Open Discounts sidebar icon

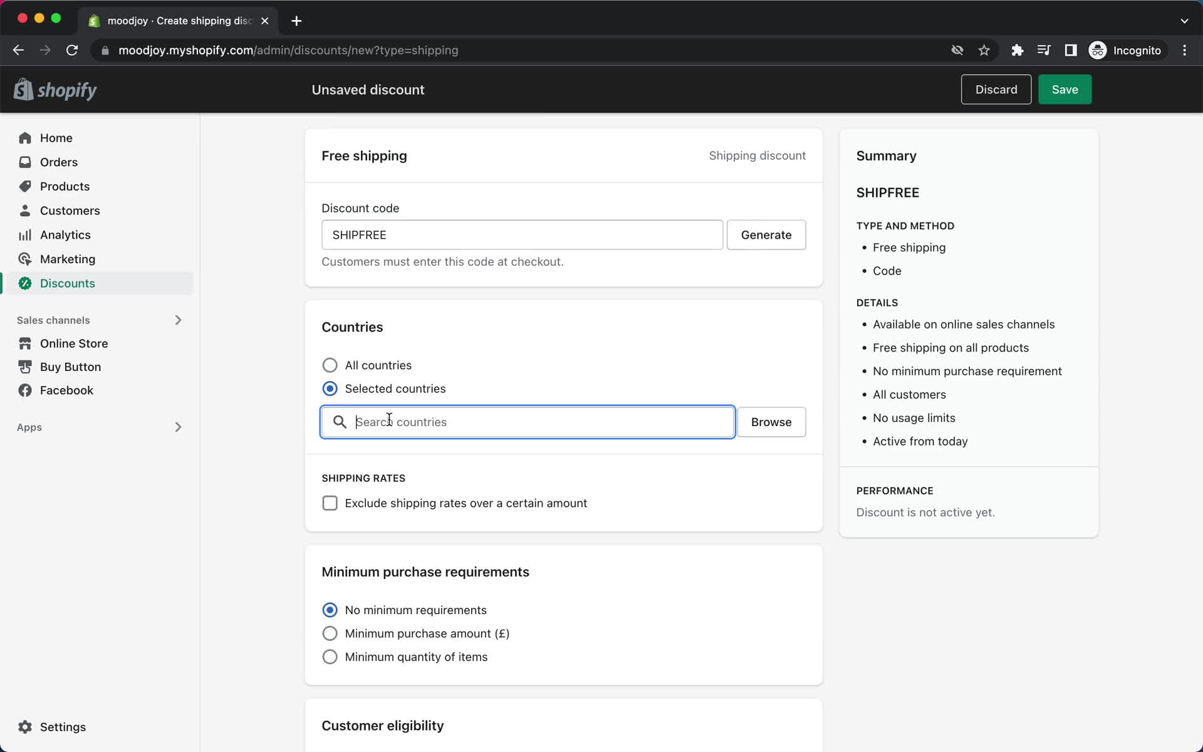tap(23, 283)
